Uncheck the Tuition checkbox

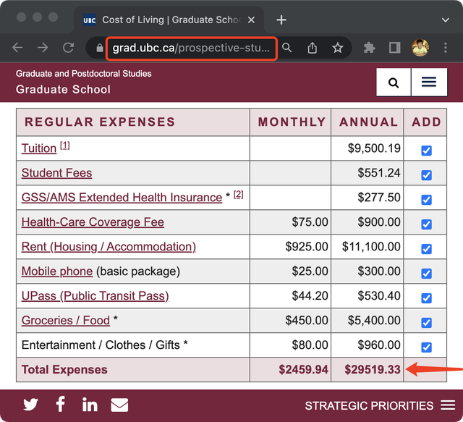426,151
